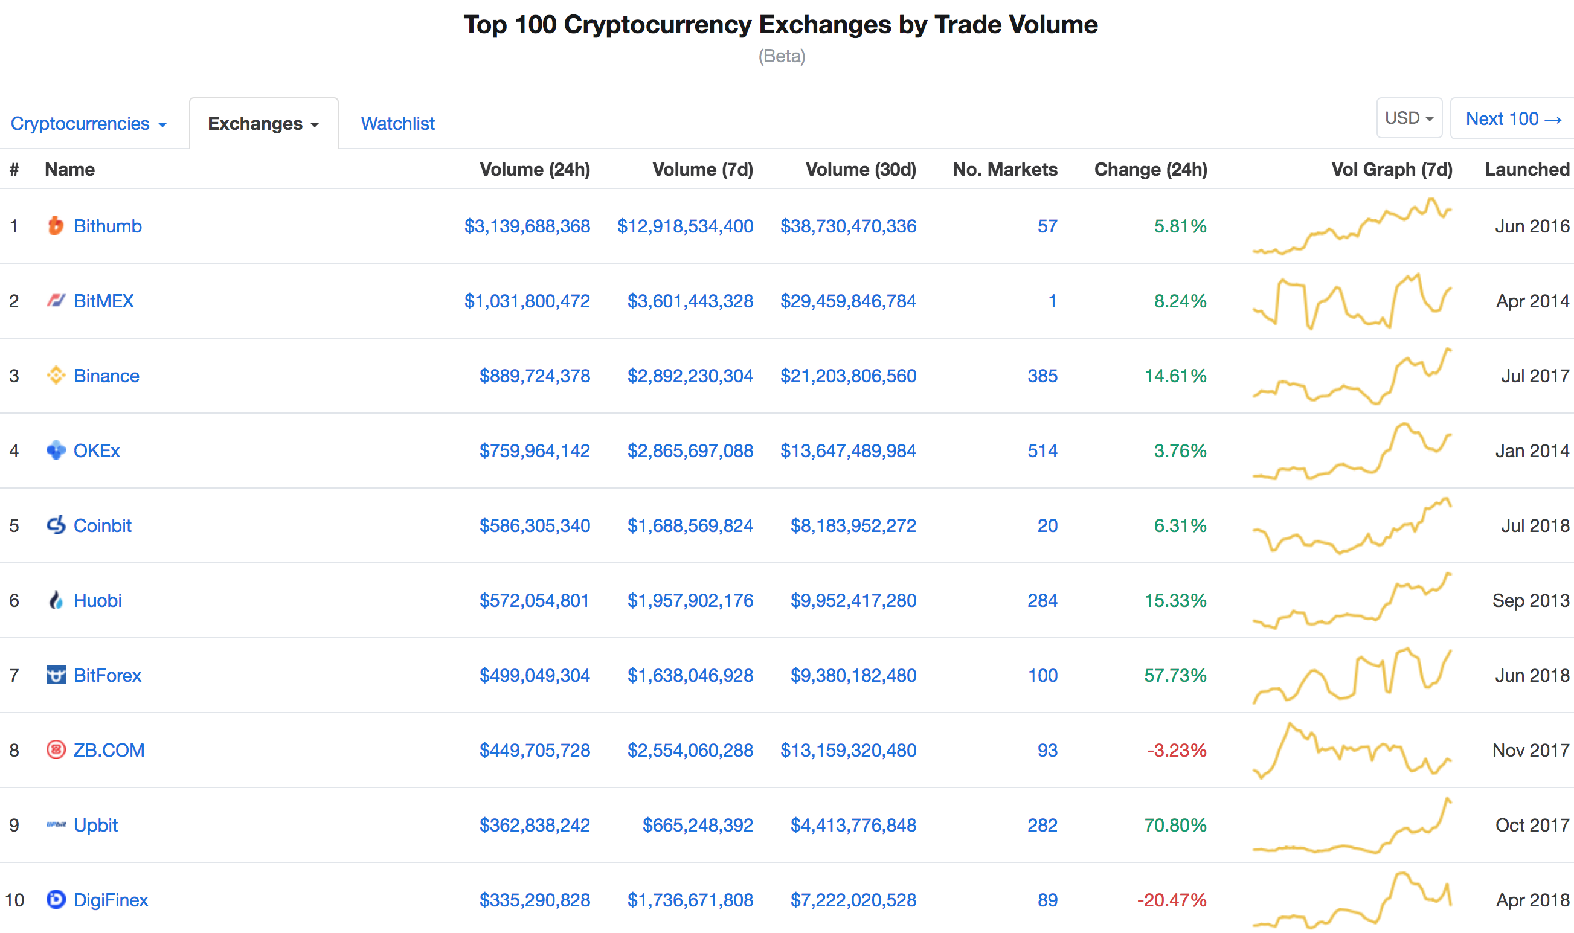Image resolution: width=1574 pixels, height=933 pixels.
Task: Sort by Volume (24h) column header
Action: click(x=535, y=169)
